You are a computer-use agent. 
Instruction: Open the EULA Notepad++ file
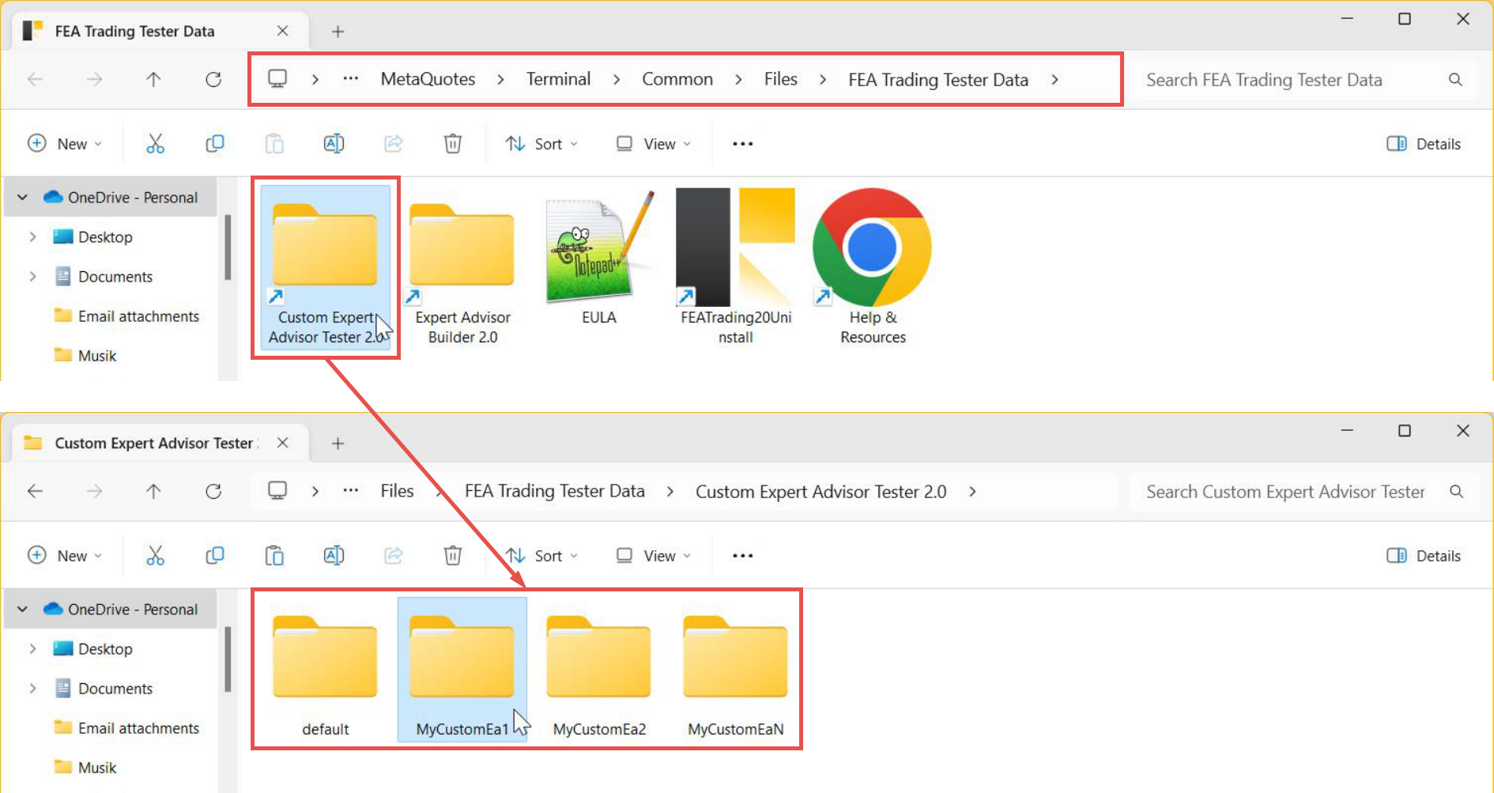point(599,258)
